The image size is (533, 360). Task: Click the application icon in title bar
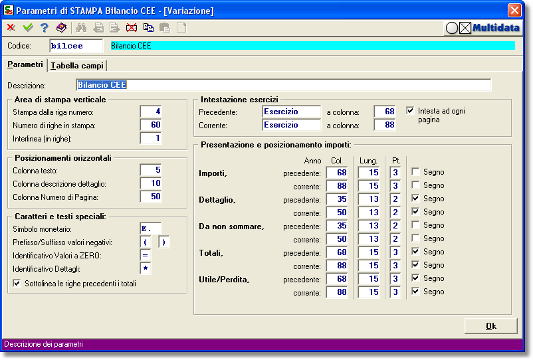[x=9, y=10]
